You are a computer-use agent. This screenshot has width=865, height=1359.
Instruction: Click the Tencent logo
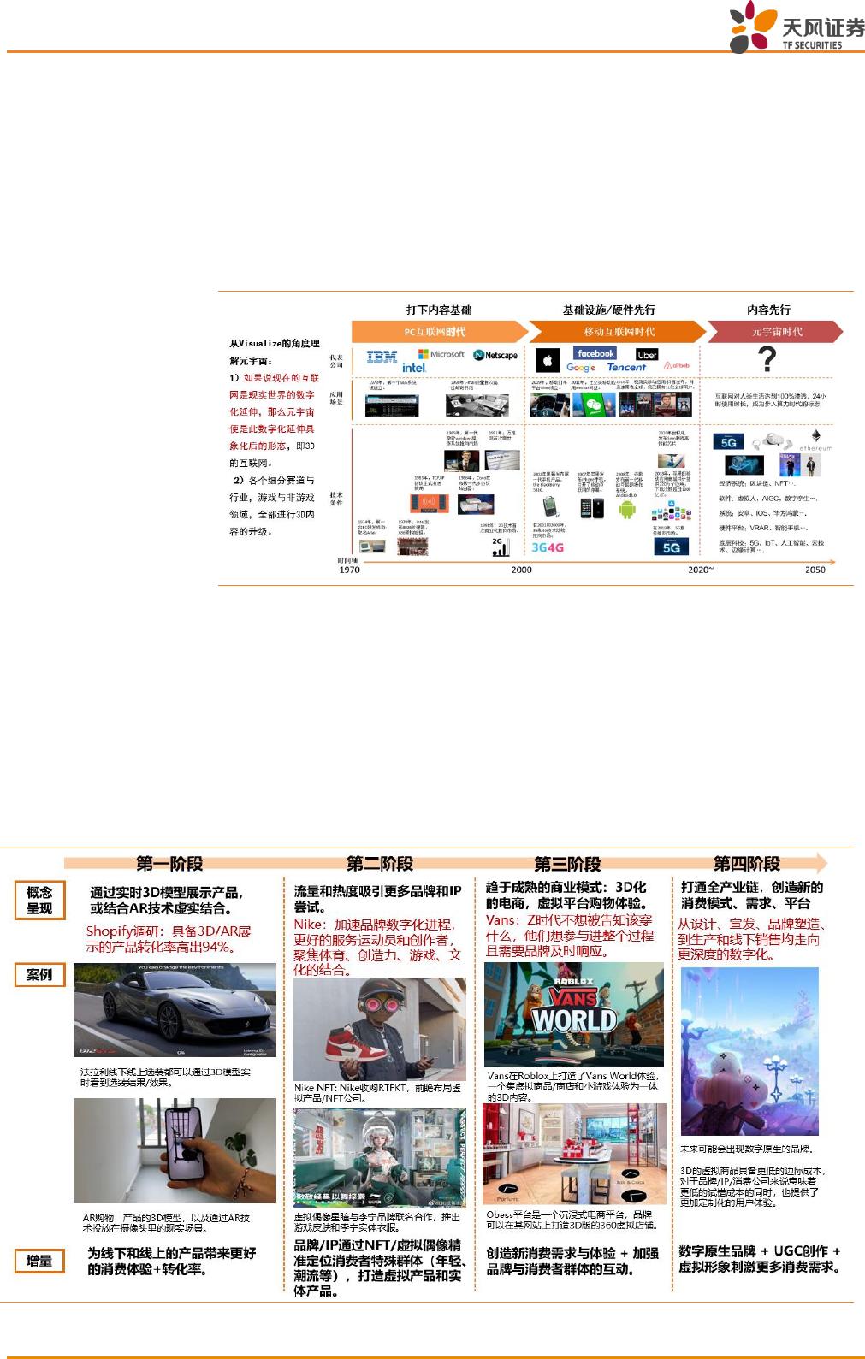point(626,368)
